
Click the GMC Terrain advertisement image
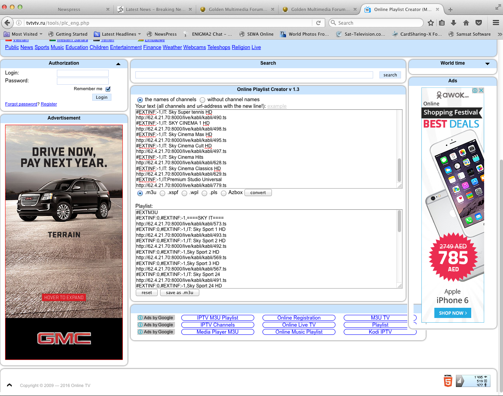(64, 242)
